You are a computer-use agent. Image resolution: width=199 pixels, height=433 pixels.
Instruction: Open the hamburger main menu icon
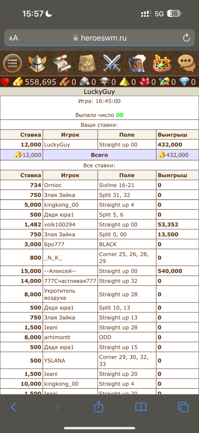coord(12,63)
